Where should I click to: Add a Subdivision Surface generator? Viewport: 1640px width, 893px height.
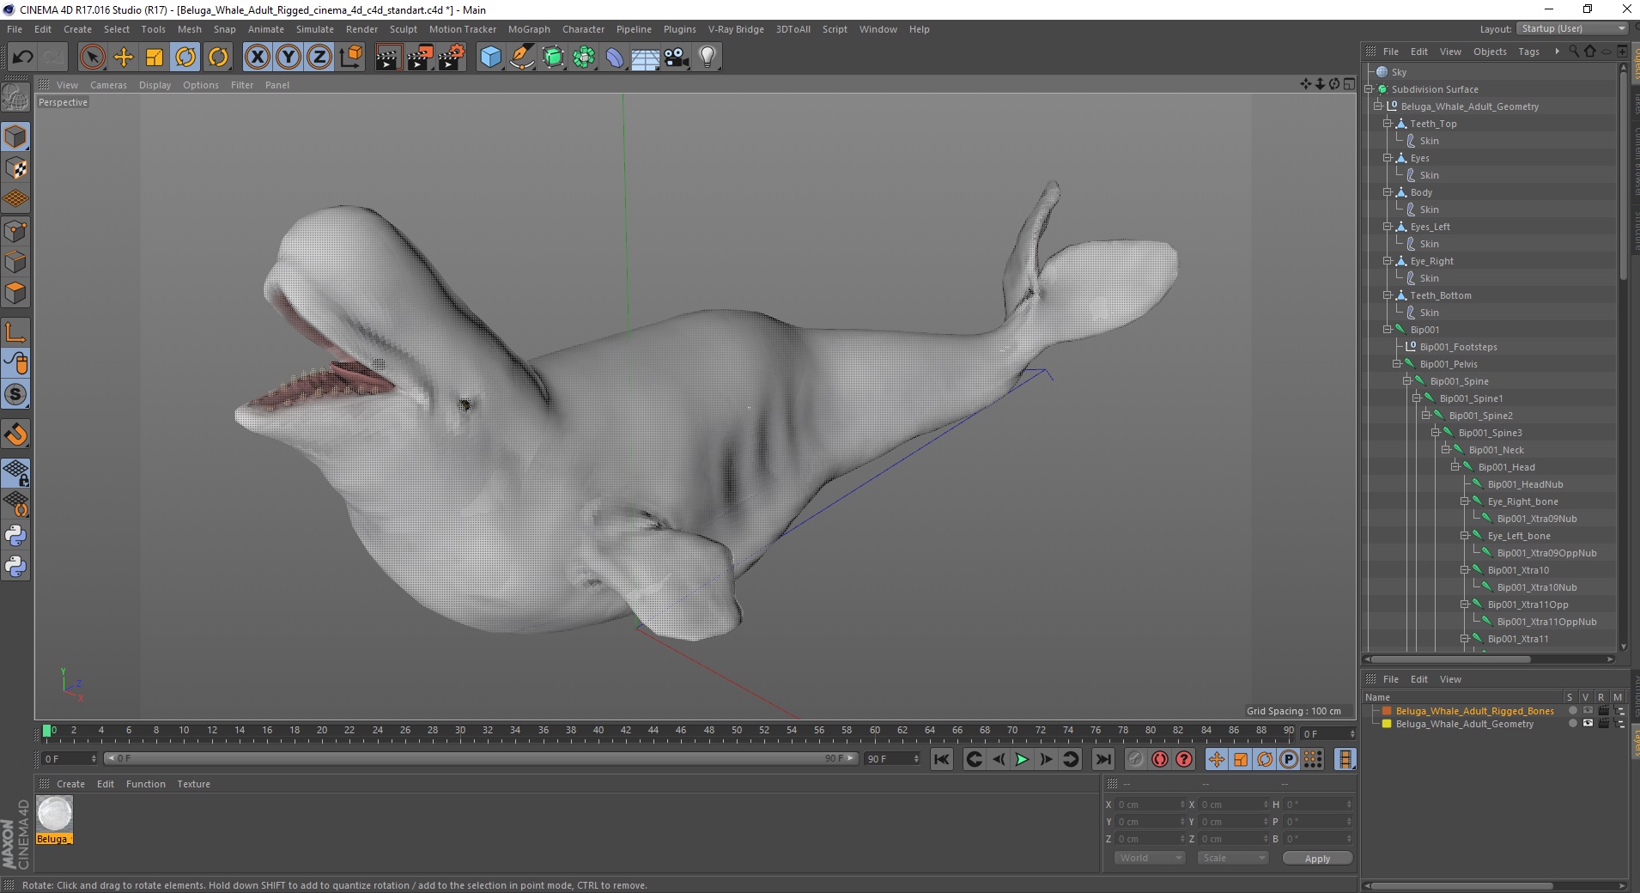(553, 58)
